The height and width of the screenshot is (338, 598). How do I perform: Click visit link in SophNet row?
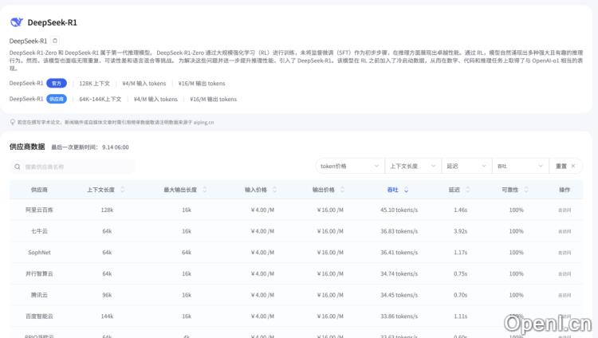[x=565, y=253]
